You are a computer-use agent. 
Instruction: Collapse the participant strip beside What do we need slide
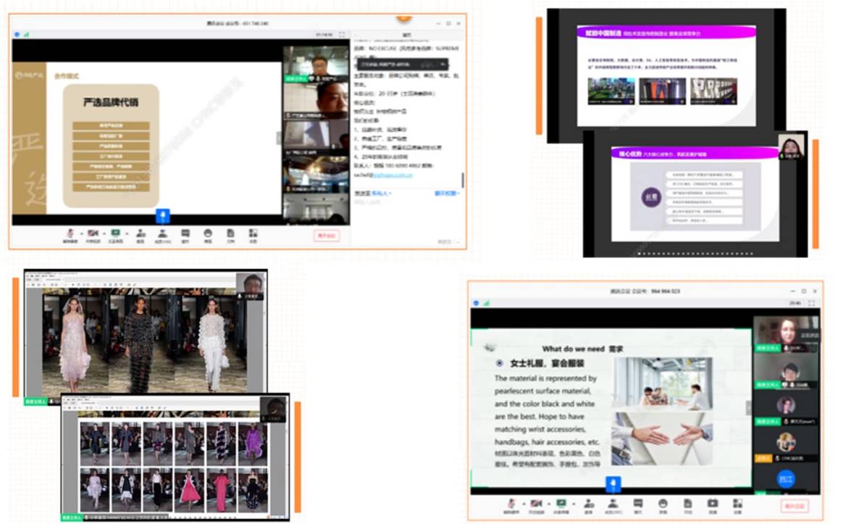tap(749, 407)
